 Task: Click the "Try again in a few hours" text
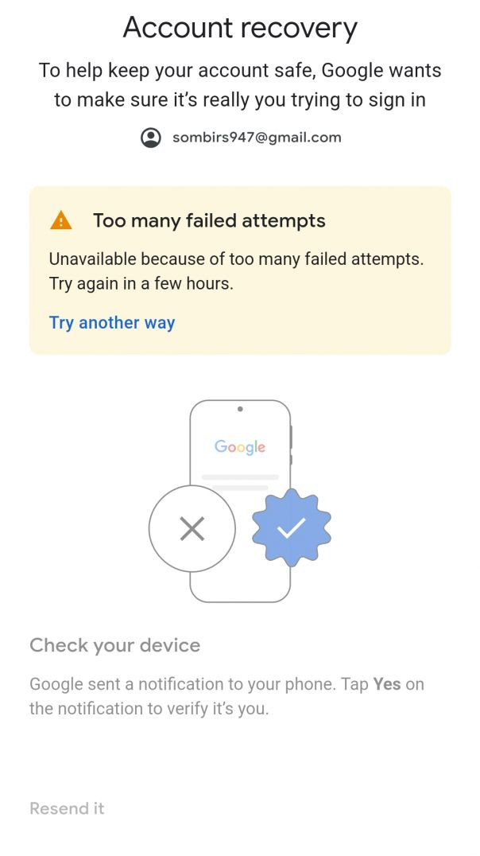tap(141, 284)
